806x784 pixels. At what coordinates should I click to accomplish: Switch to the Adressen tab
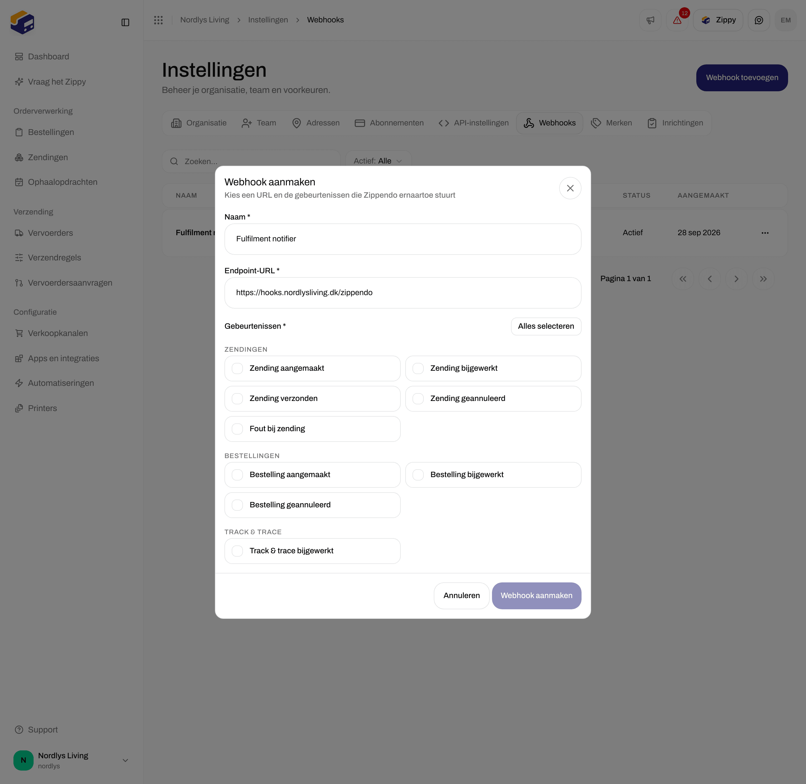pyautogui.click(x=316, y=123)
